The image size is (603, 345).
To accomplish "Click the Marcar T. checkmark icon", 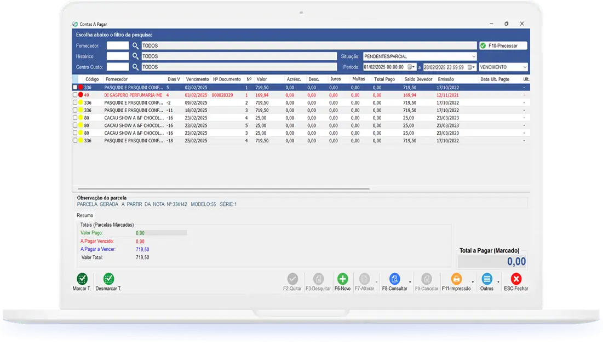I will pos(82,279).
